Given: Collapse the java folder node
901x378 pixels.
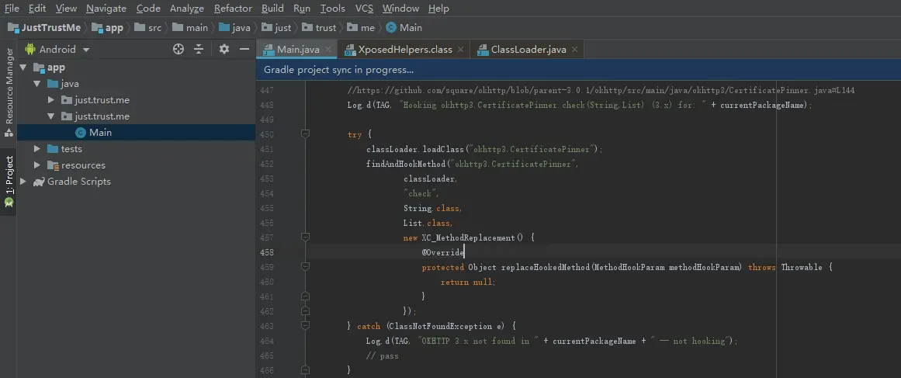Looking at the screenshot, I should (x=37, y=84).
